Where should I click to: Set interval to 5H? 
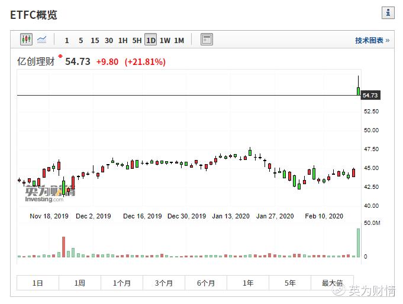(x=137, y=41)
